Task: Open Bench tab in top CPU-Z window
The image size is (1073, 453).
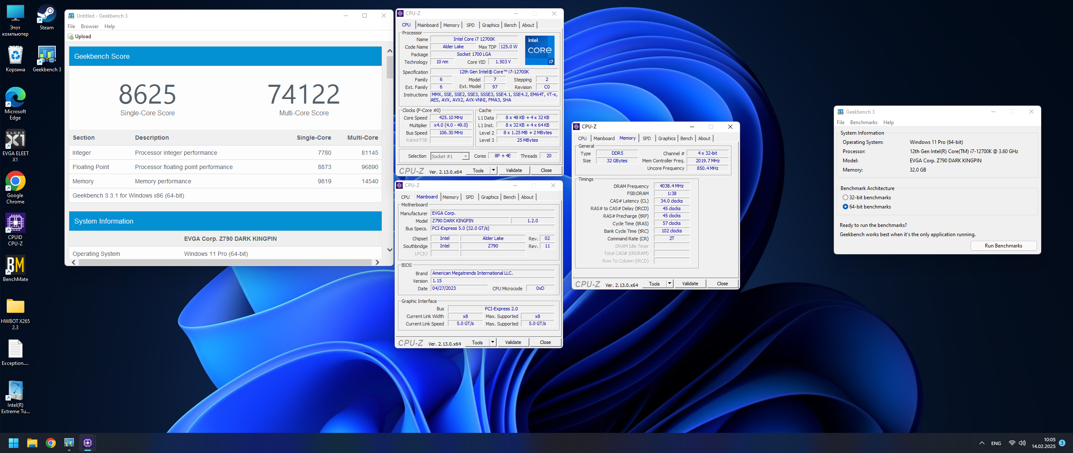Action: [510, 25]
